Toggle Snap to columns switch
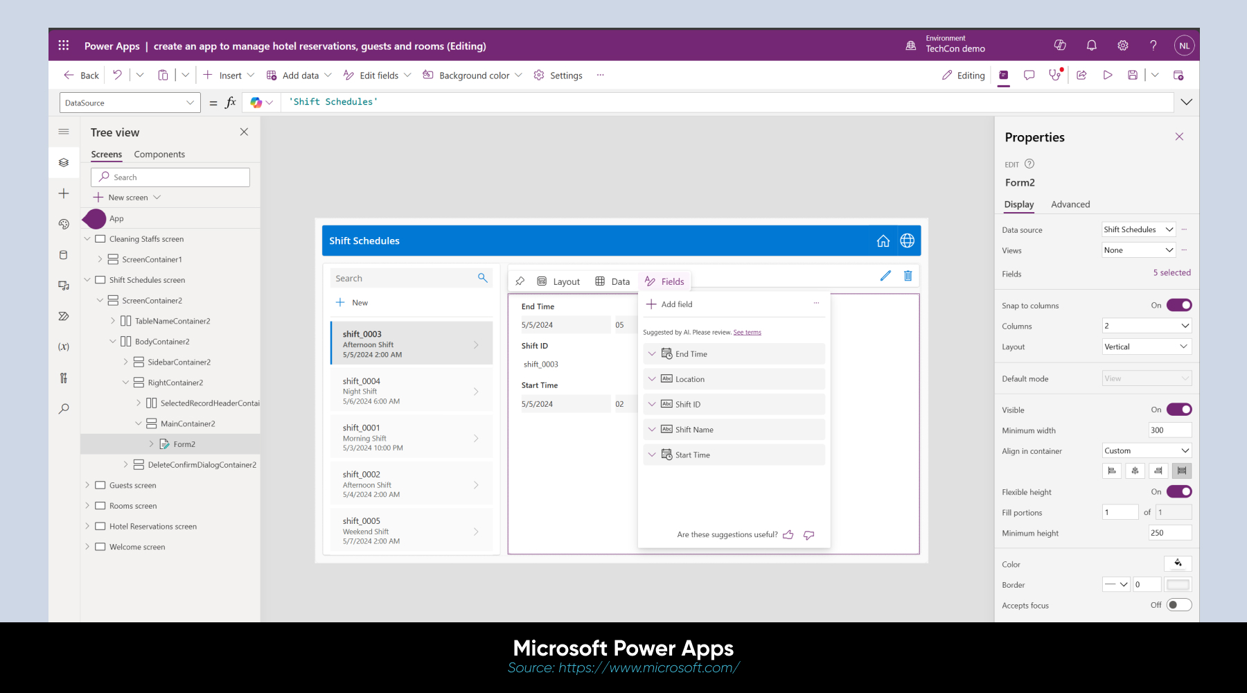 point(1179,305)
